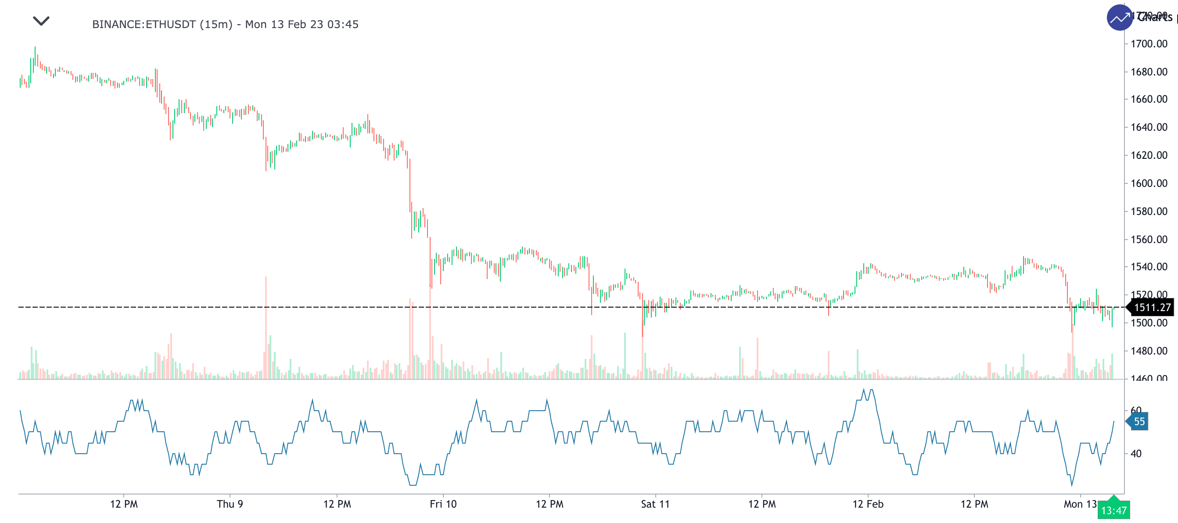Click the 1660.00 price scale label
This screenshot has height=523, width=1178.
pos(1149,99)
